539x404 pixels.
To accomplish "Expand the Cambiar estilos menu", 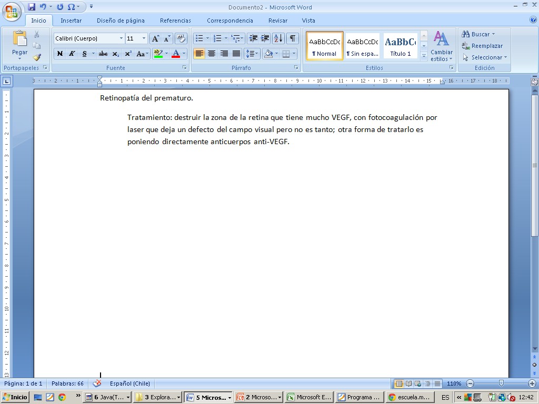I will pos(441,46).
